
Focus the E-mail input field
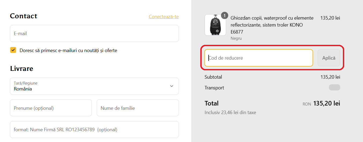(x=94, y=34)
